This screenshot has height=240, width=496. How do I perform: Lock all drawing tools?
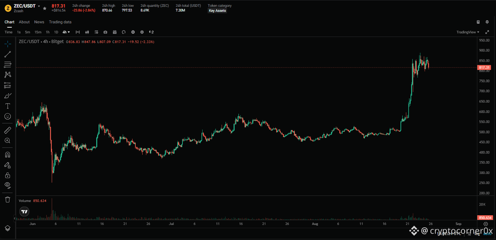[x=8, y=175]
